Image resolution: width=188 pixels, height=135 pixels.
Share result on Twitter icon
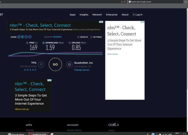point(22,37)
